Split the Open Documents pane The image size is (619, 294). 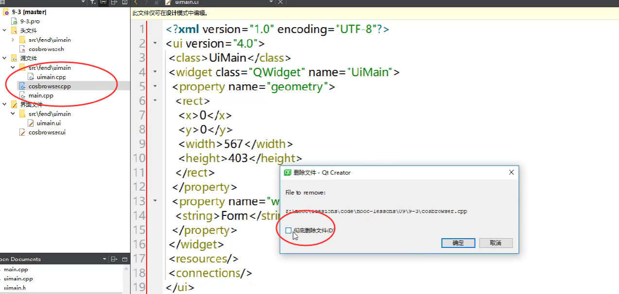click(x=115, y=259)
